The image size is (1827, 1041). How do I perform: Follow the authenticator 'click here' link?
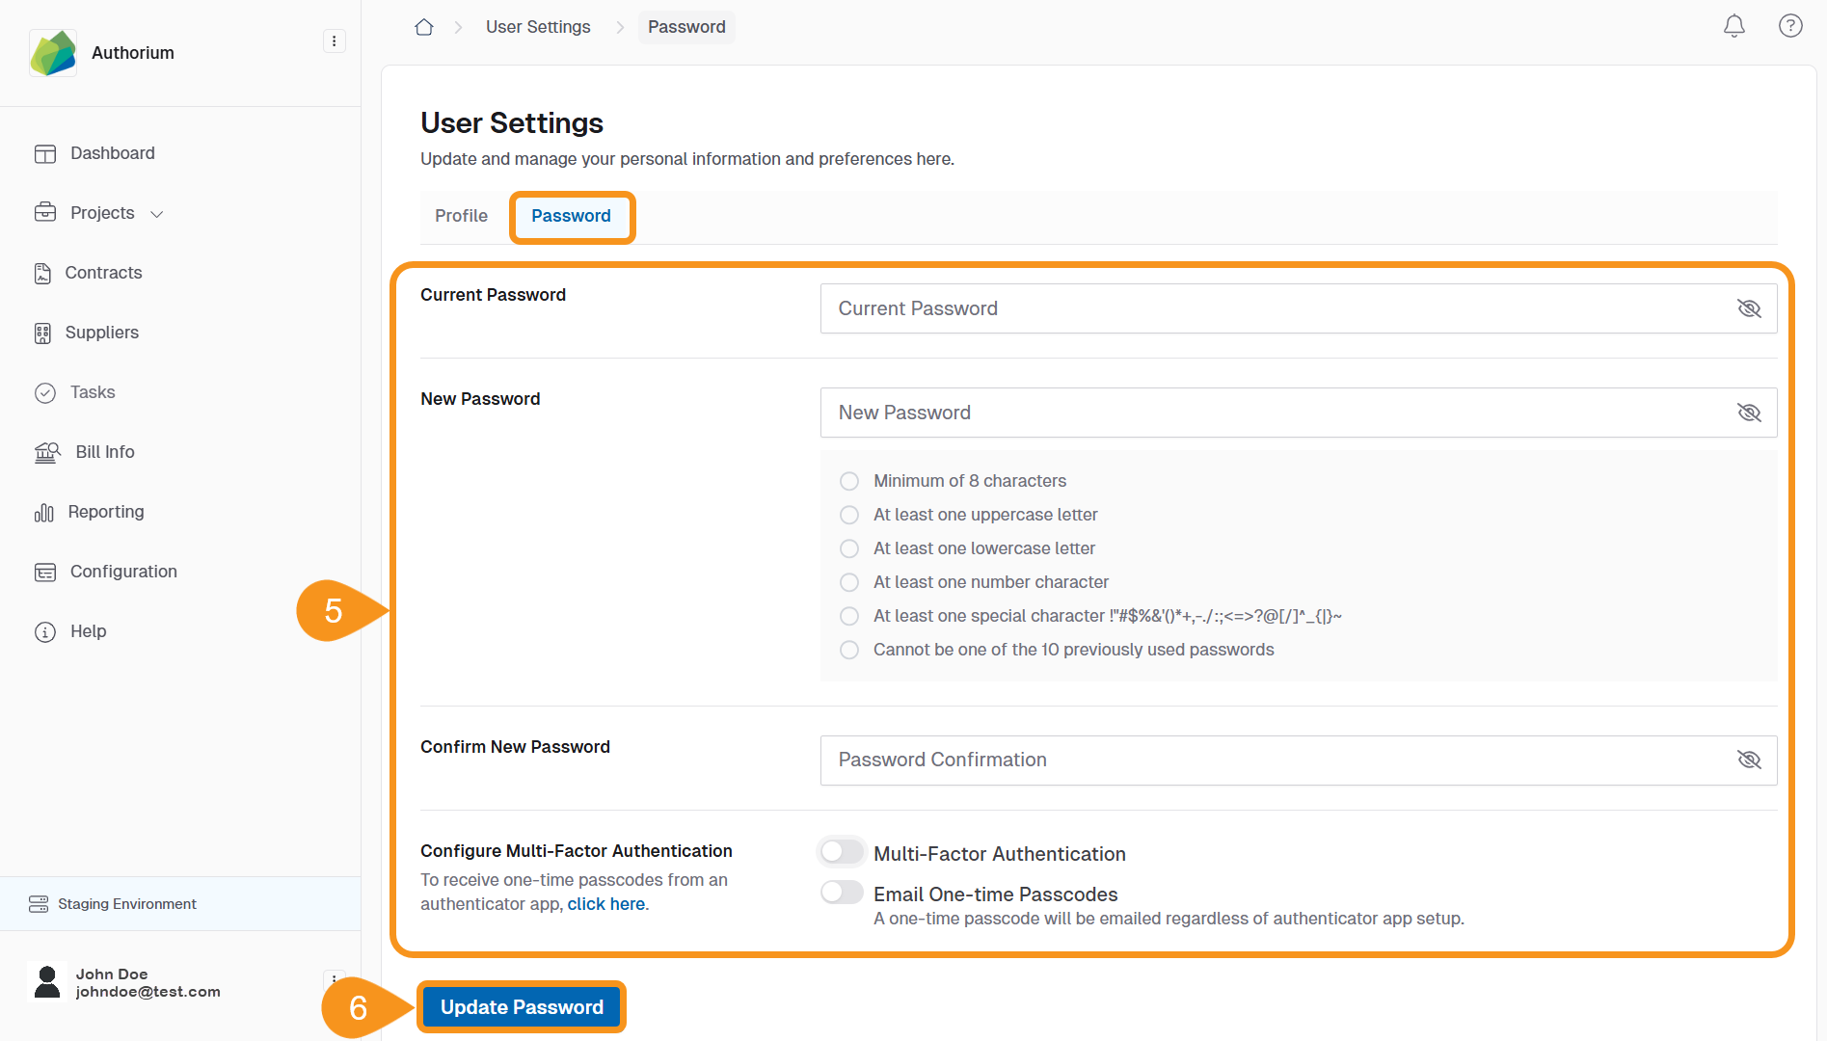605,904
